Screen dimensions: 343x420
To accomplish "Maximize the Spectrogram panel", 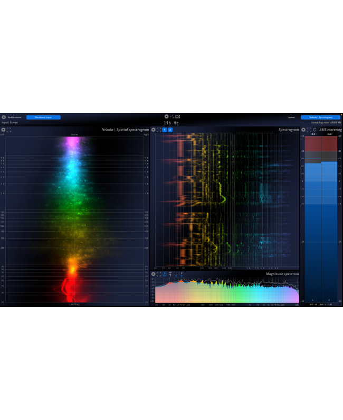I will point(159,130).
